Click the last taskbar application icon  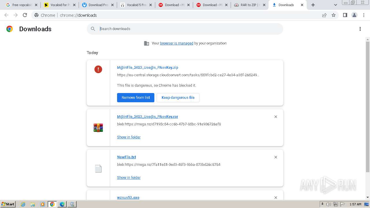coord(72,204)
